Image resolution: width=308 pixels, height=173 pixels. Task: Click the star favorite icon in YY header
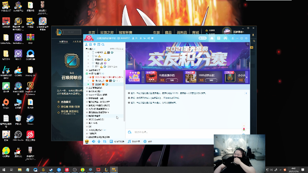[141, 38]
